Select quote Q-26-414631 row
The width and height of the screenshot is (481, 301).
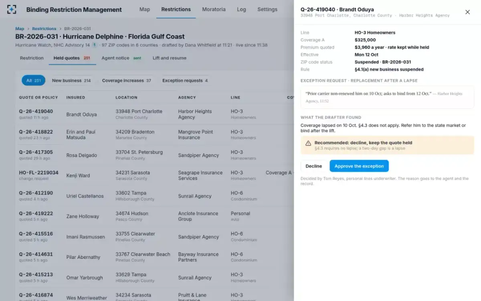(x=154, y=257)
